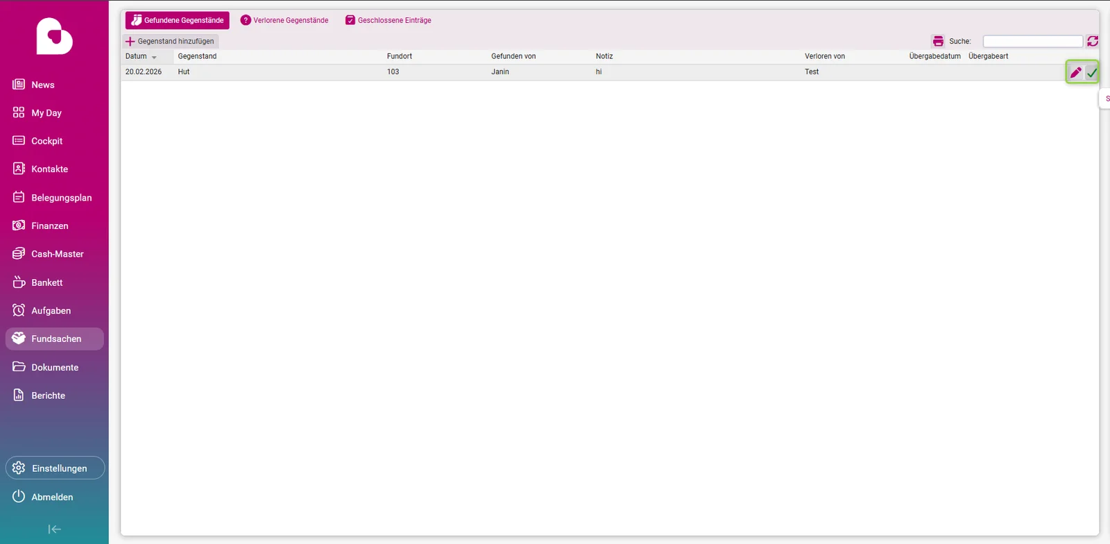Open the Geschlossene Einträge tab
Viewport: 1110px width, 544px height.
tap(388, 20)
